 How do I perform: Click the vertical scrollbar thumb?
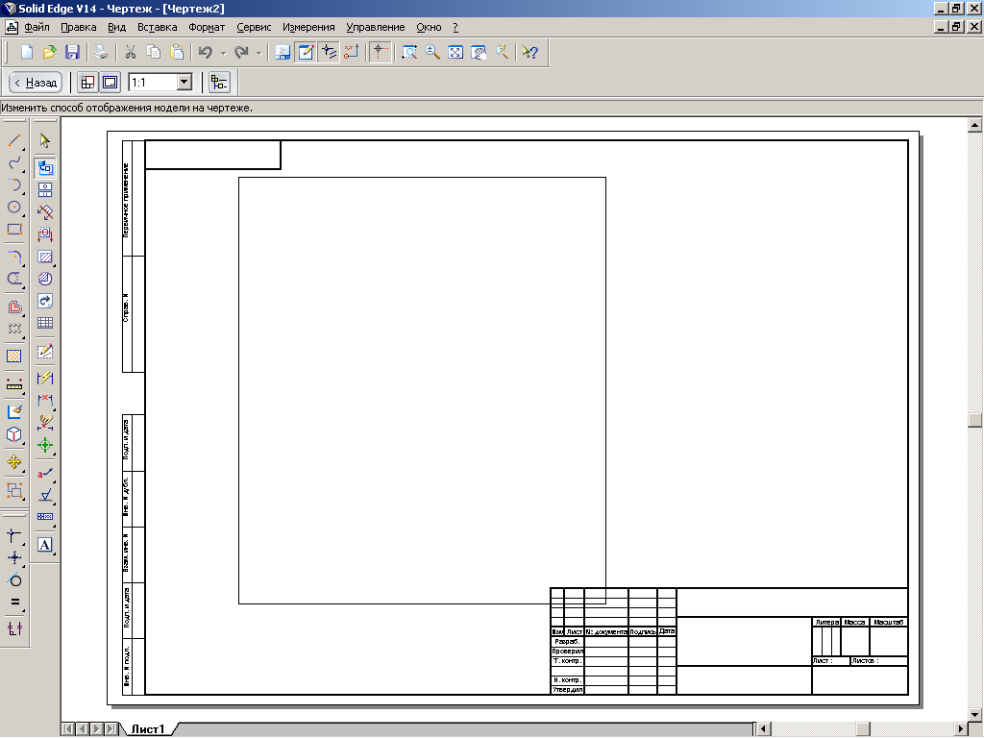[x=975, y=420]
